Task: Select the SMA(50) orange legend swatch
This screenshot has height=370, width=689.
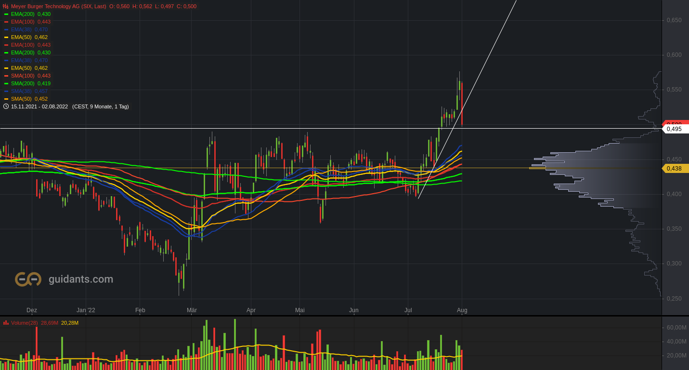Action: click(x=6, y=99)
